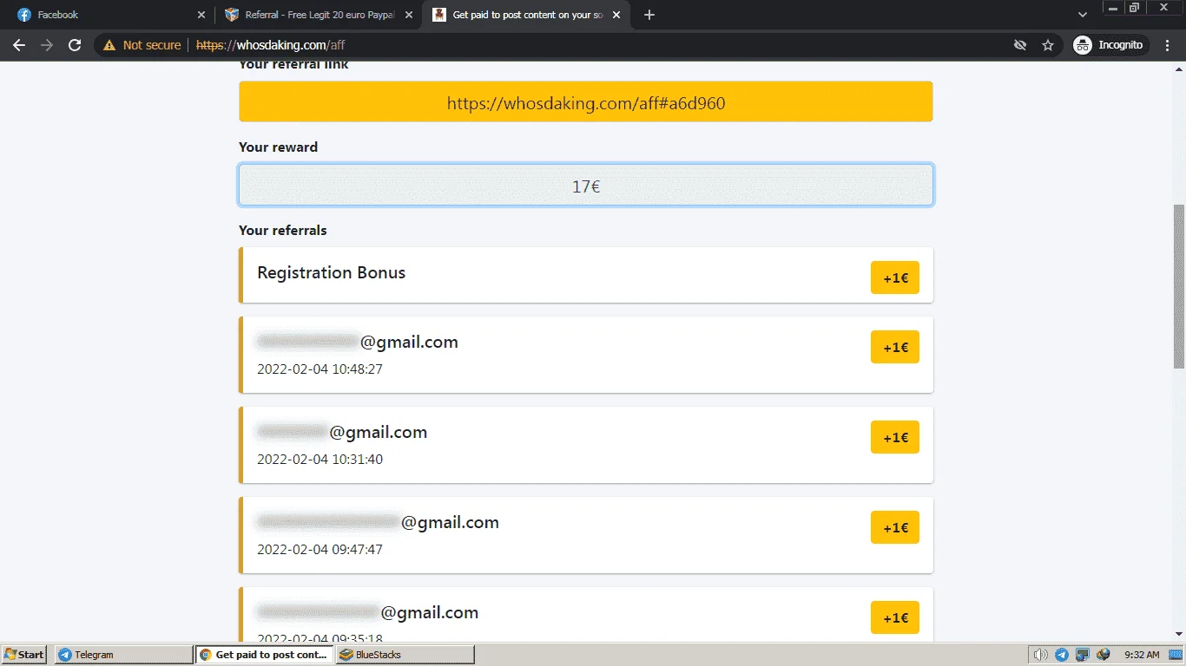The image size is (1186, 666).
Task: Click the show desktop icon after the clock
Action: (1176, 655)
